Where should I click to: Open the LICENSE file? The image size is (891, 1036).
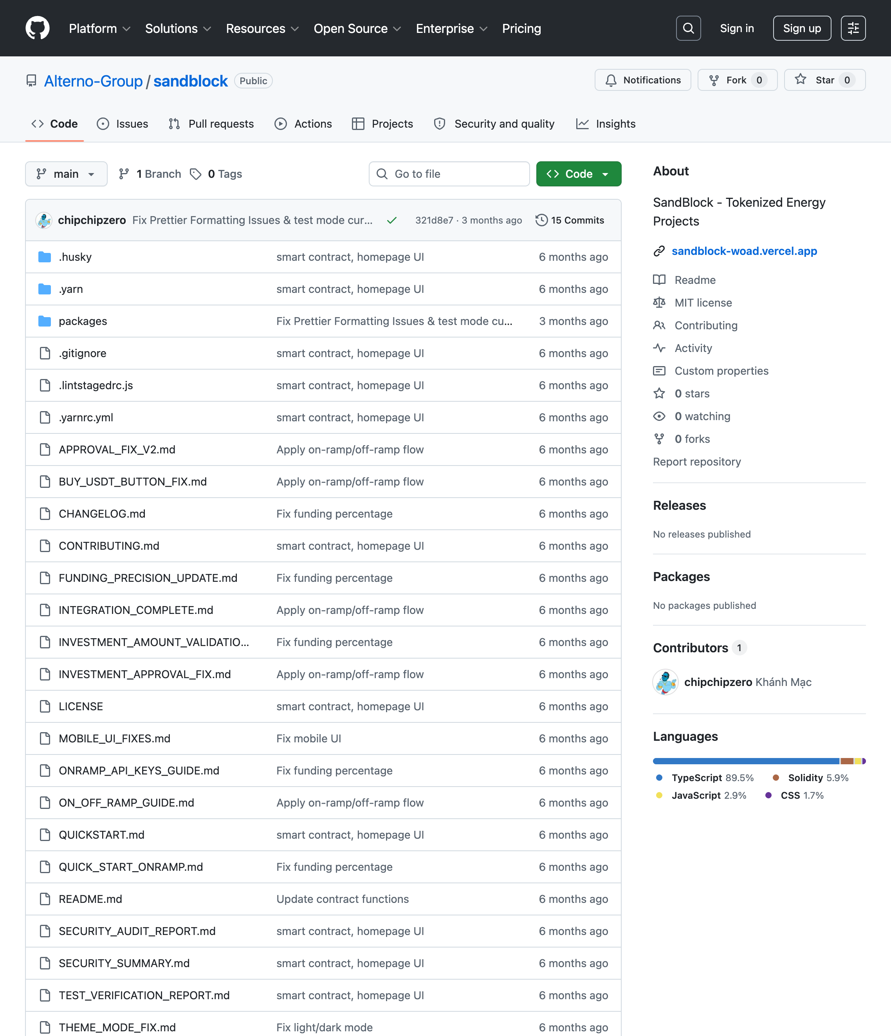81,706
